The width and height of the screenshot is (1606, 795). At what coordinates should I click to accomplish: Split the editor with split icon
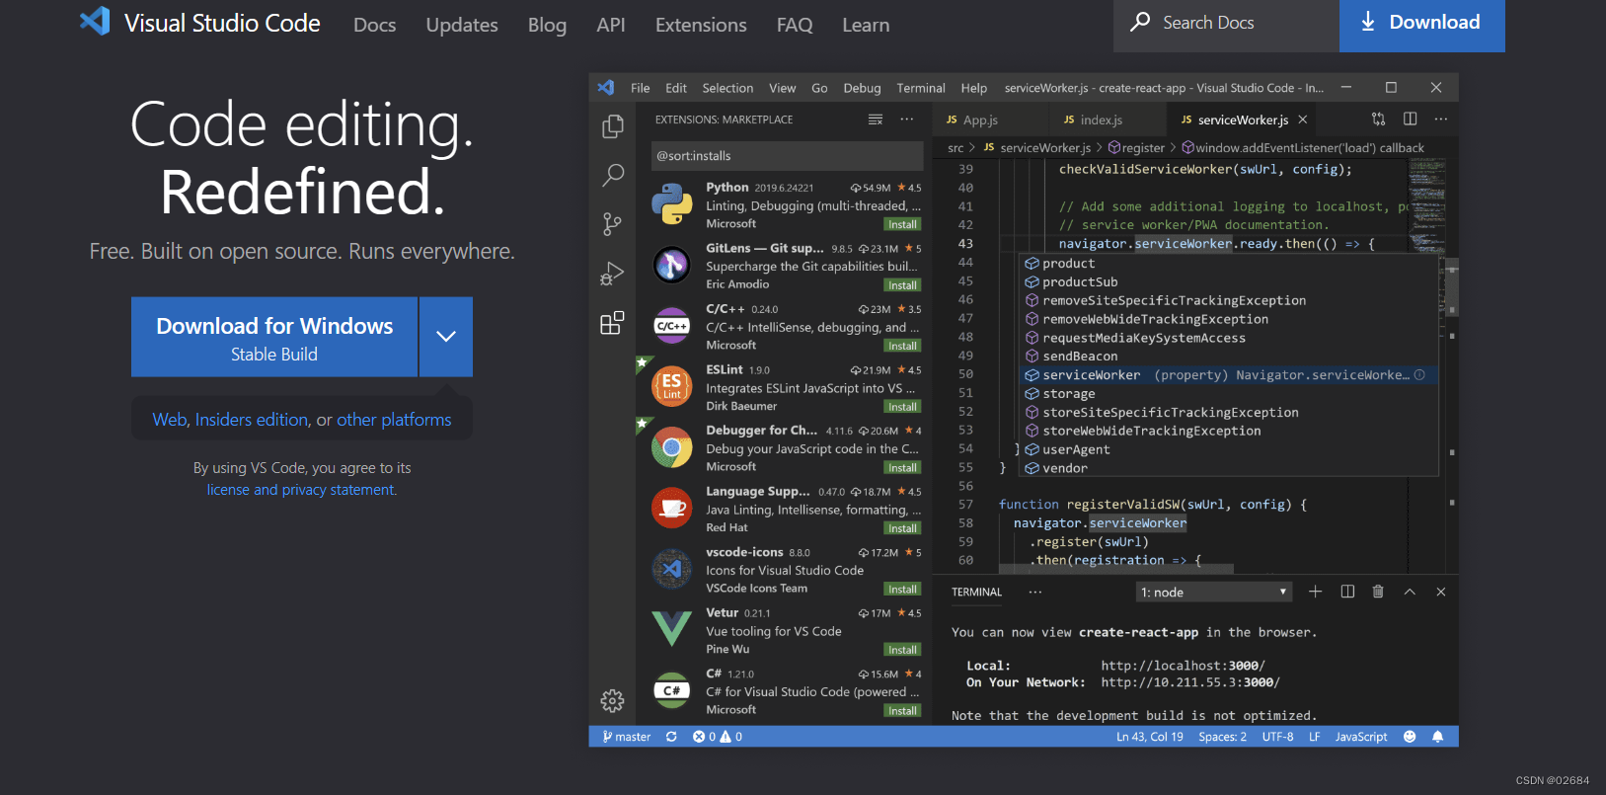[x=1411, y=119]
